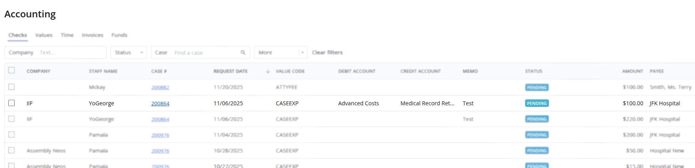This screenshot has width=695, height=168.
Task: Click the PENDING badge in Mckay's row
Action: 537,88
